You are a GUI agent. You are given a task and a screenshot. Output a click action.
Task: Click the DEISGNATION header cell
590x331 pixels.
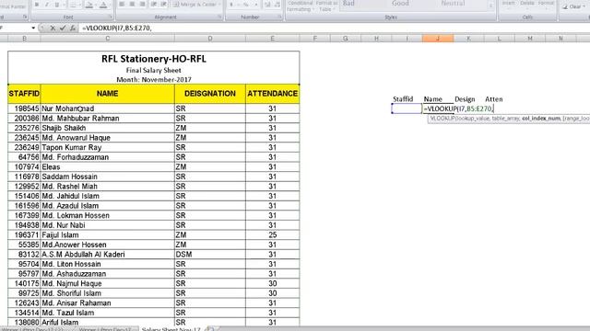pyautogui.click(x=210, y=94)
